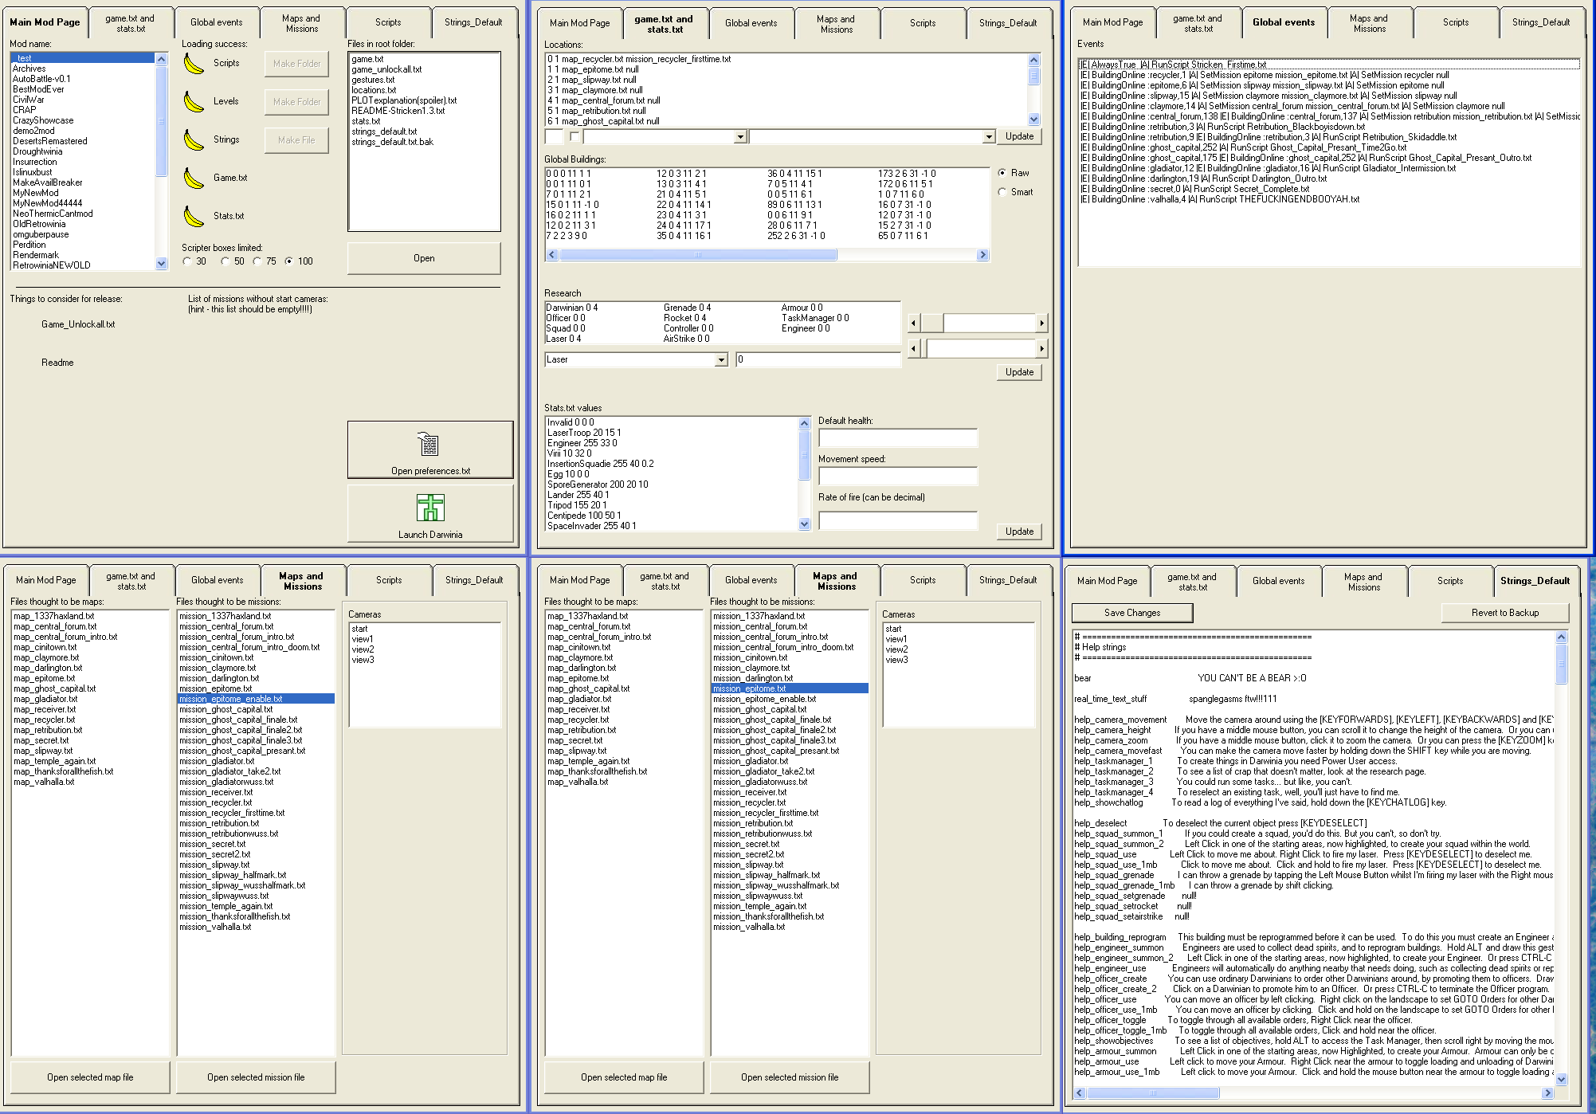This screenshot has width=1596, height=1114.
Task: Expand the wide locations mission dropdown beside Update
Action: coord(989,137)
